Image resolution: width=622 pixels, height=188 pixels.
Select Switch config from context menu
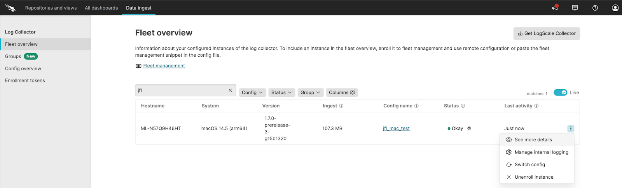point(529,165)
